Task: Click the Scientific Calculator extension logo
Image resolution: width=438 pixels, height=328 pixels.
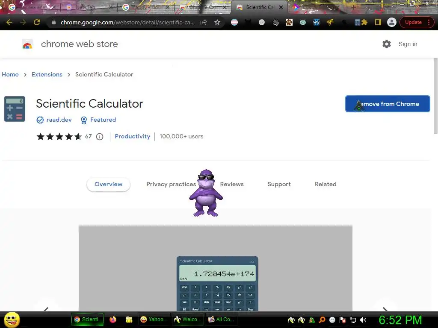Action: [x=15, y=109]
